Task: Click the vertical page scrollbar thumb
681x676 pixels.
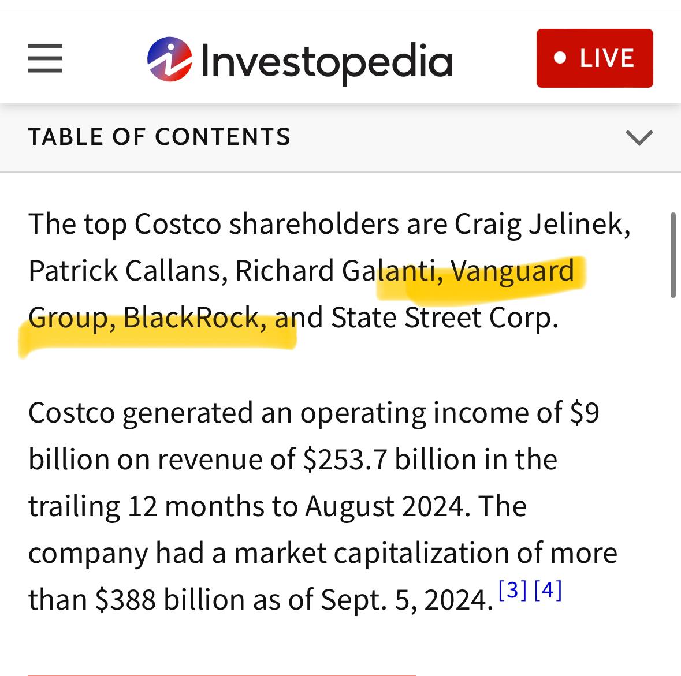Action: [672, 255]
